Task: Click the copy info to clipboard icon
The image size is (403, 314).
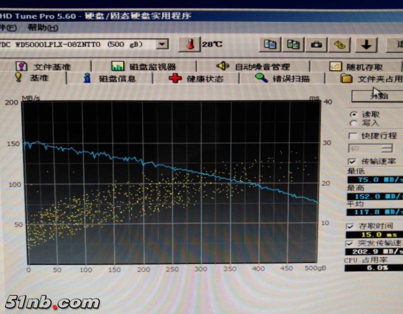Action: pyautogui.click(x=270, y=44)
